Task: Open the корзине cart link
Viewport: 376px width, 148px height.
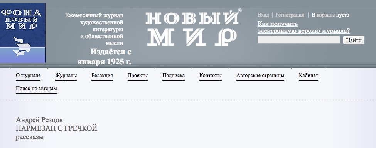Action: point(325,15)
